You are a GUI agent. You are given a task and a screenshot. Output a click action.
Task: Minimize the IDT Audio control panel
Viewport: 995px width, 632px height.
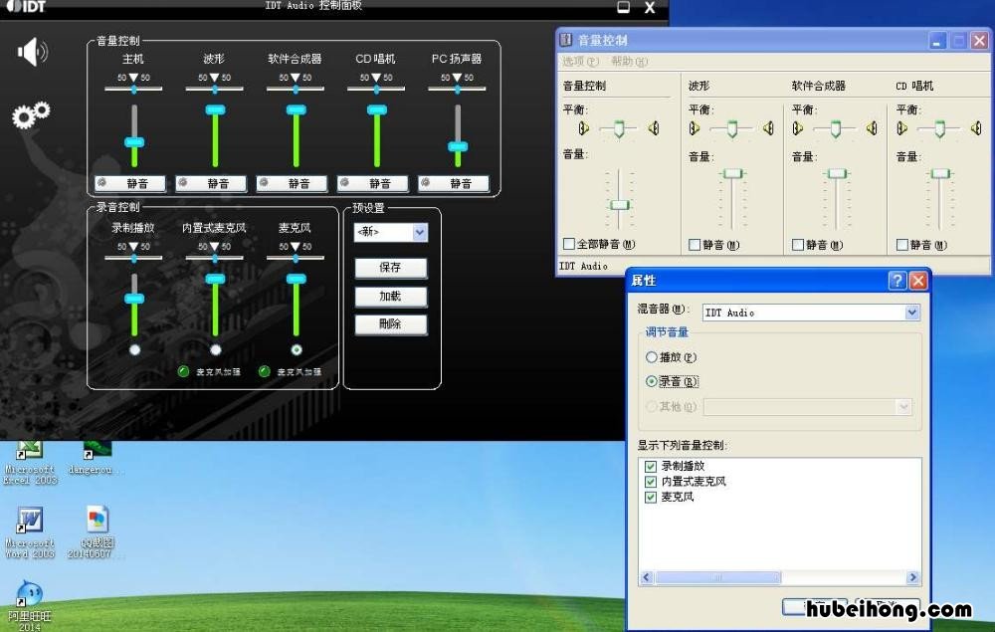(x=624, y=7)
